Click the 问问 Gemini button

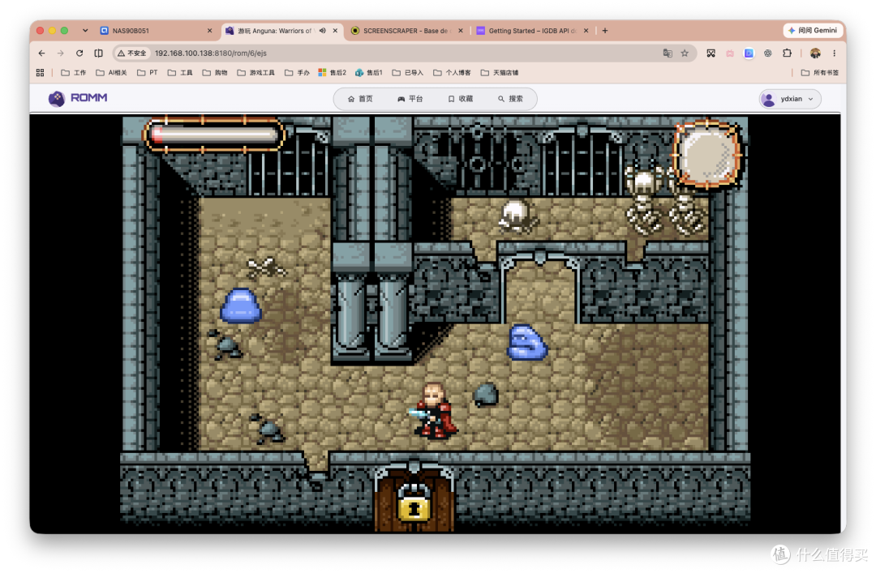tap(813, 30)
